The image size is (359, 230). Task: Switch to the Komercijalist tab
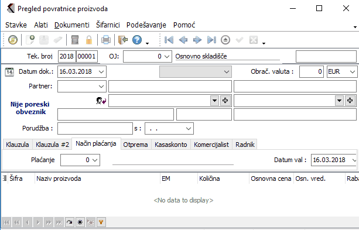pos(211,145)
